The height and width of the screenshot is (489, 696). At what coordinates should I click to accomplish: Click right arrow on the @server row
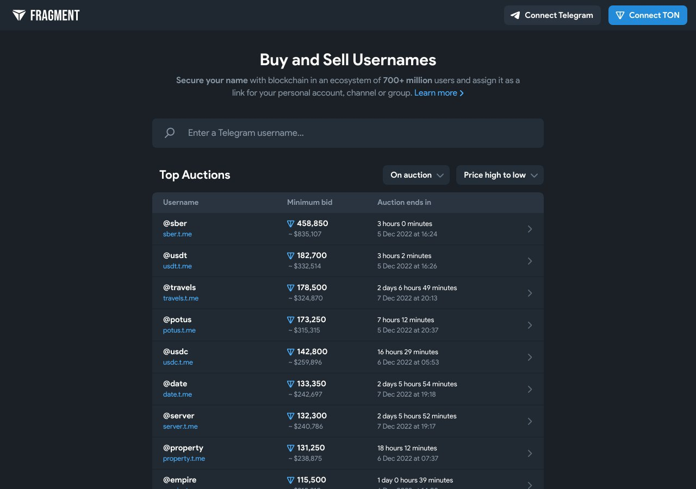(530, 422)
